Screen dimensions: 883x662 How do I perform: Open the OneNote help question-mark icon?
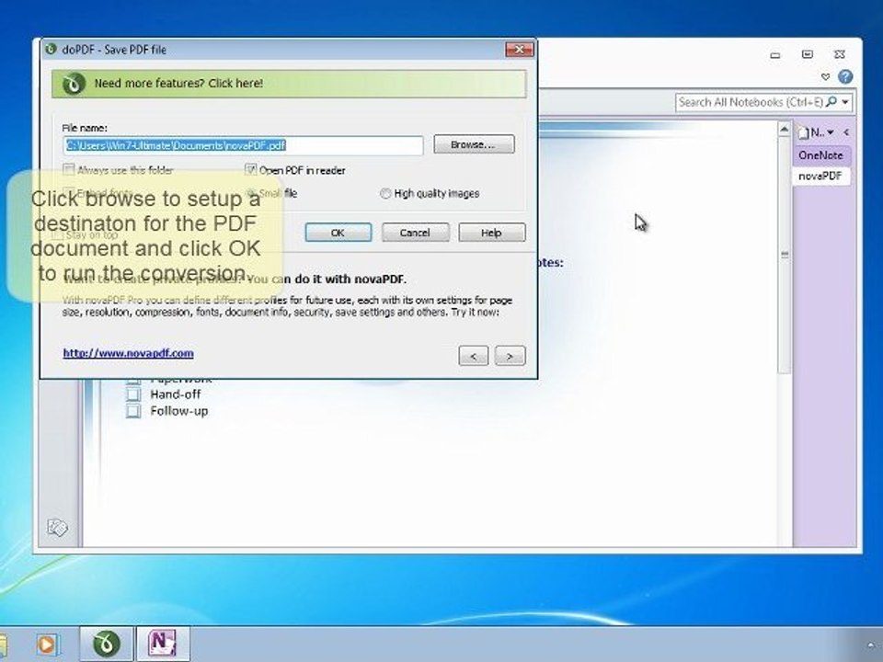pyautogui.click(x=844, y=76)
